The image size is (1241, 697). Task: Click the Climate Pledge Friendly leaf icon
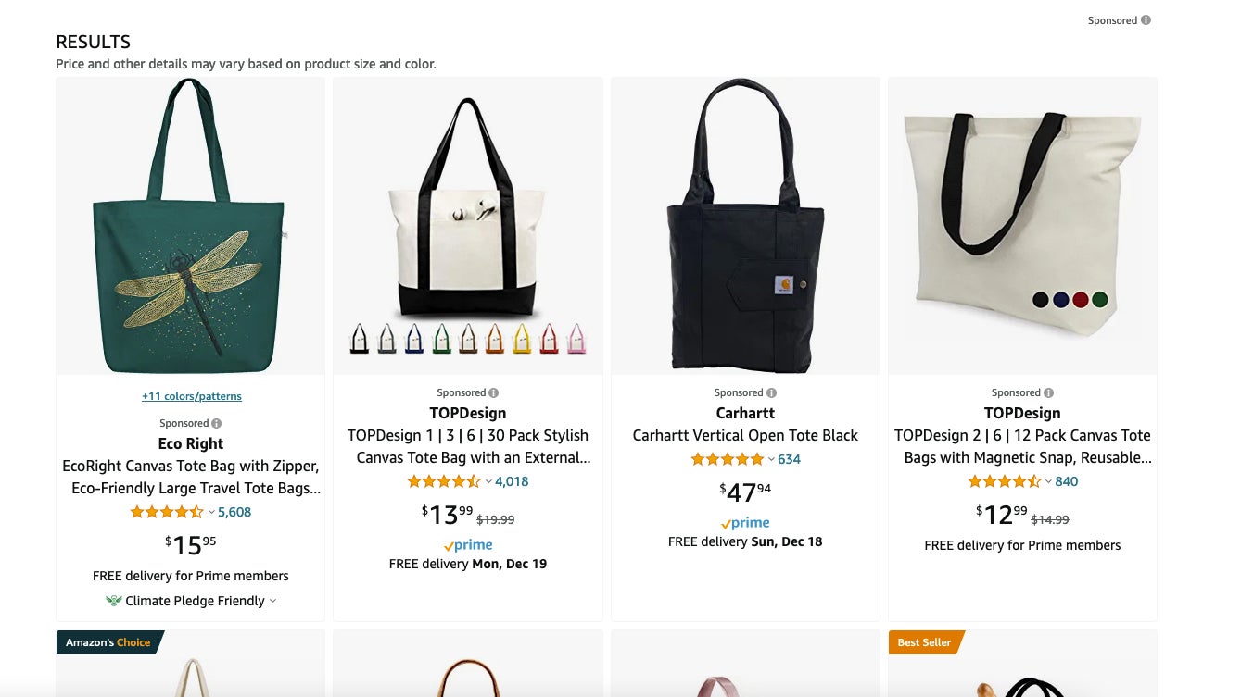tap(113, 600)
